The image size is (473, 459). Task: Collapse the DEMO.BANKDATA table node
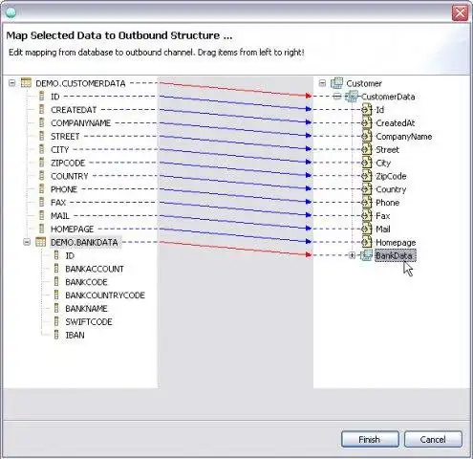click(27, 242)
